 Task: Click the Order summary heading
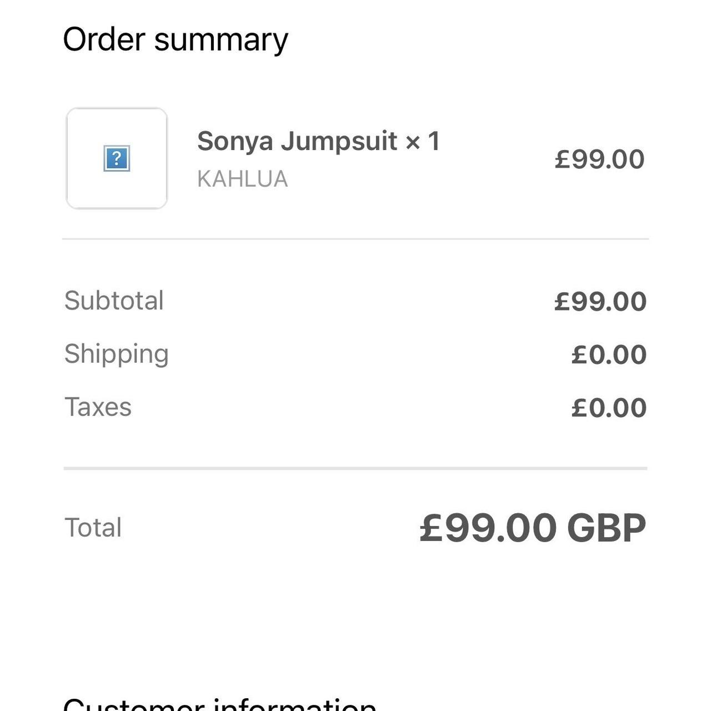click(176, 40)
